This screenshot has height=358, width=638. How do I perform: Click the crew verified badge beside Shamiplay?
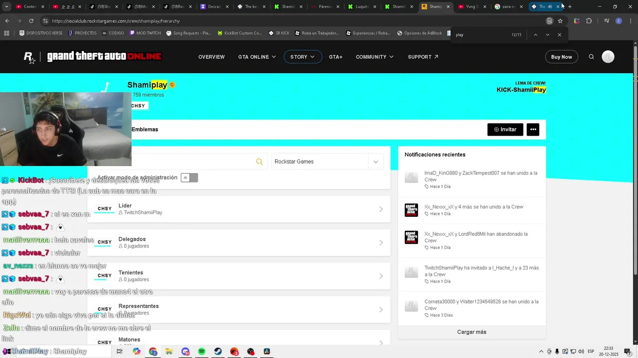(x=172, y=85)
